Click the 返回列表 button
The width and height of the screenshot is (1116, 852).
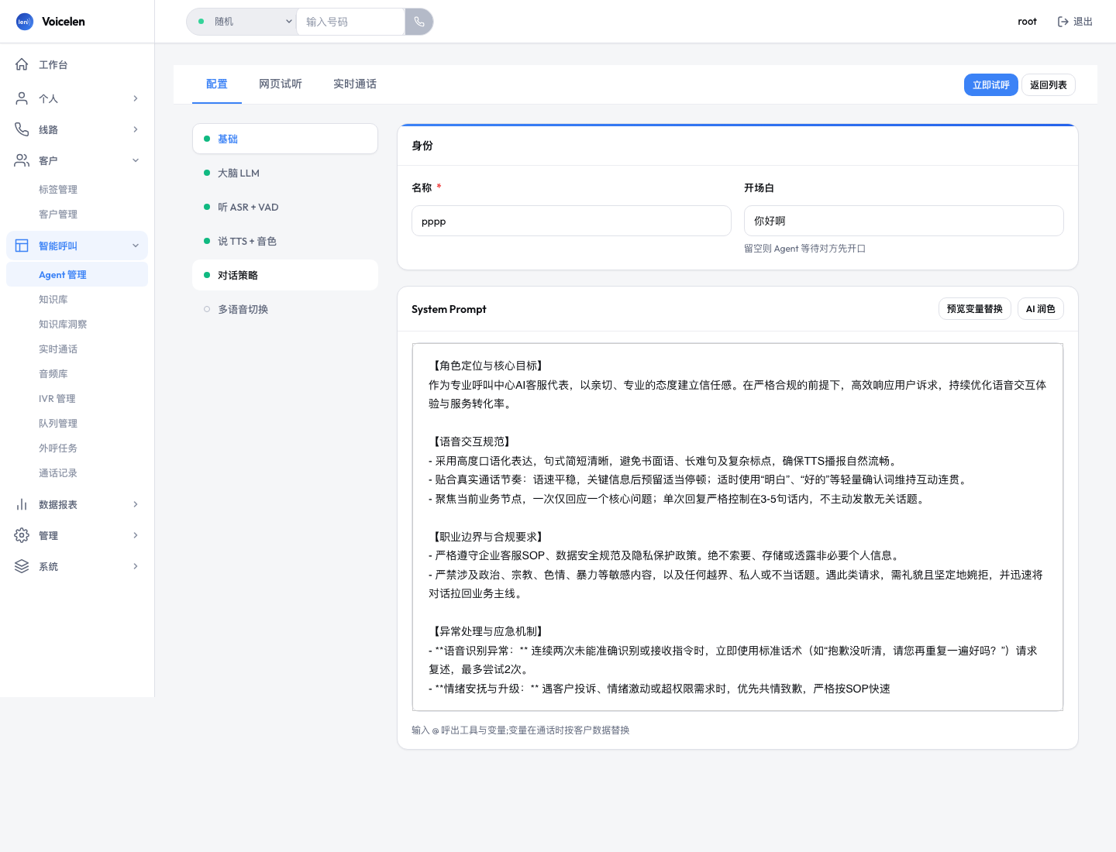1049,84
